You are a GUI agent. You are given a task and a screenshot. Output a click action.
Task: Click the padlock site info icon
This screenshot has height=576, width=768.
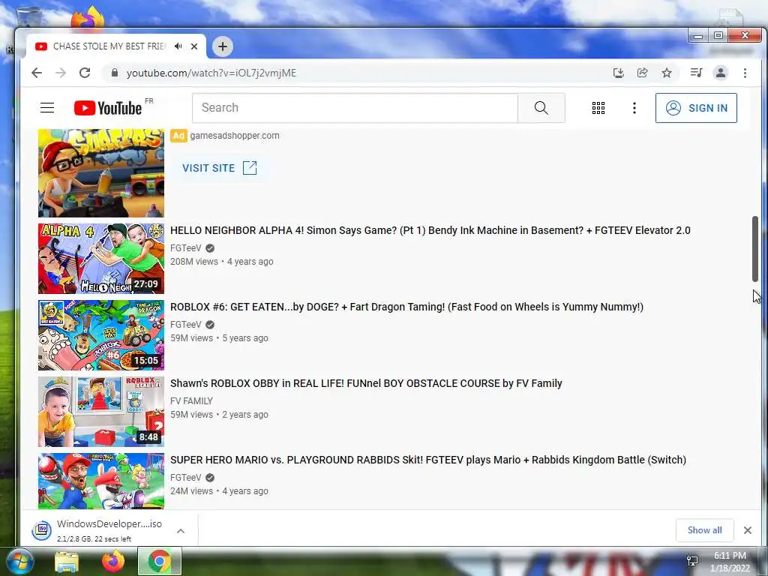(x=115, y=73)
